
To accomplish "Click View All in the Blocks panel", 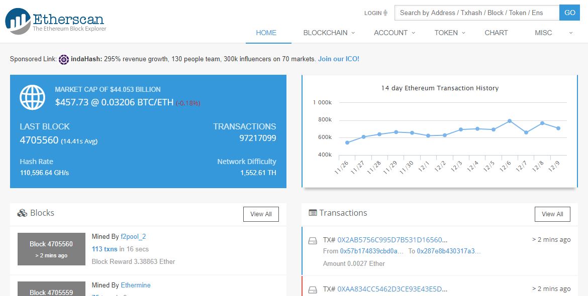I will [x=261, y=214].
